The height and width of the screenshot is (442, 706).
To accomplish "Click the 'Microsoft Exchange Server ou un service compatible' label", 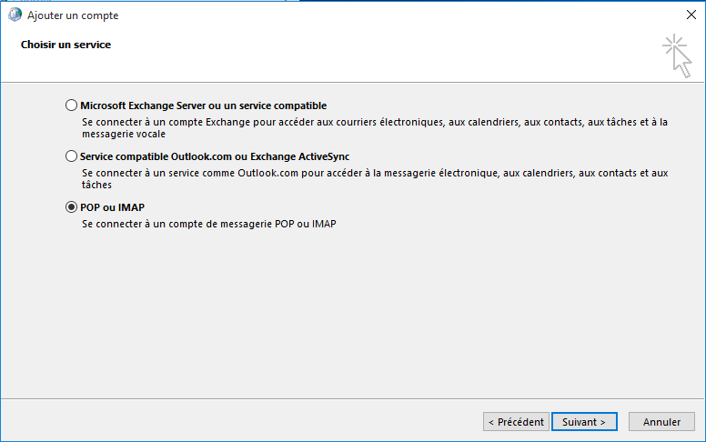I will pos(203,105).
